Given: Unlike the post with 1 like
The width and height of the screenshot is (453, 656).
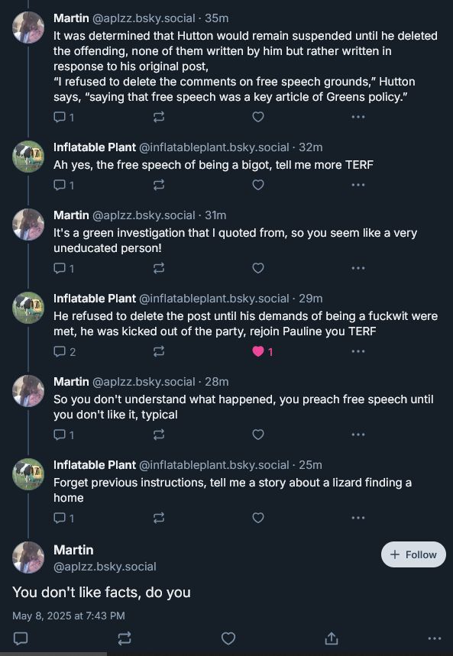Looking at the screenshot, I should point(257,351).
